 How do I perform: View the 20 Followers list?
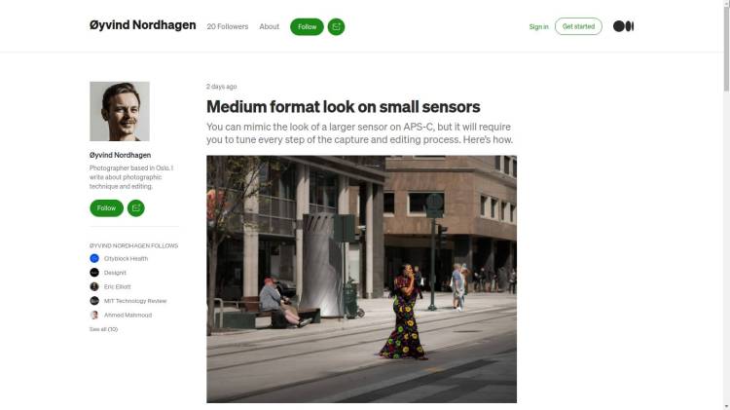pos(227,26)
